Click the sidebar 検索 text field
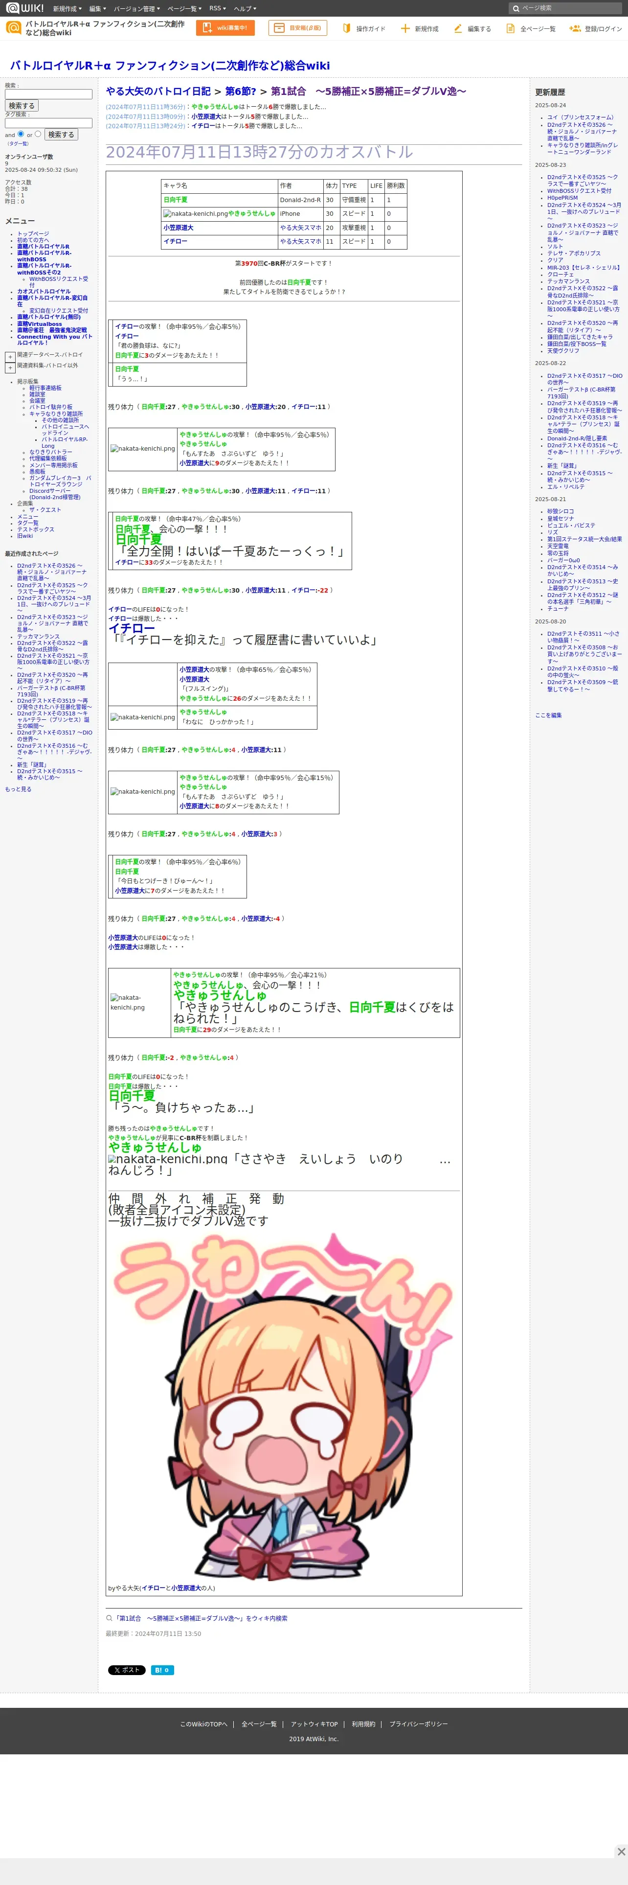 point(48,94)
